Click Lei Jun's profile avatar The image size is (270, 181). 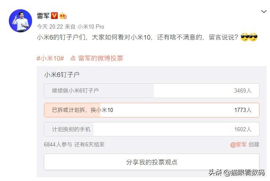[x=20, y=20]
